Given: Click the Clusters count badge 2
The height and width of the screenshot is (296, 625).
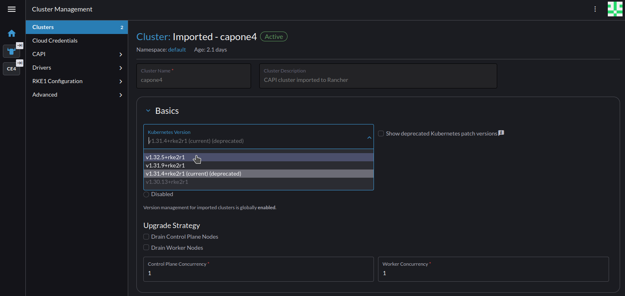Looking at the screenshot, I should pyautogui.click(x=122, y=27).
